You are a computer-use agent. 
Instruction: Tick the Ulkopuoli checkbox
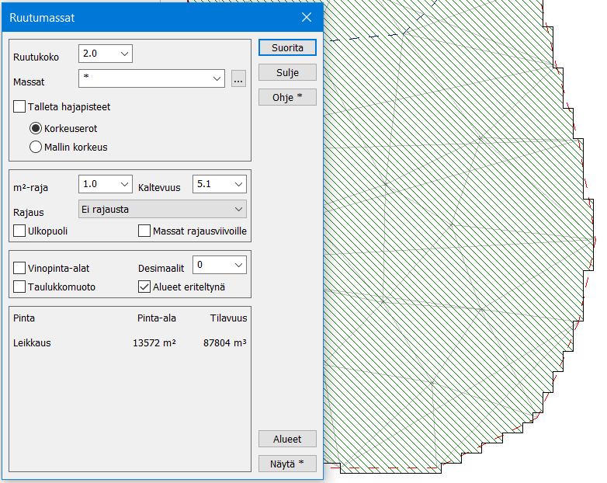pos(20,231)
